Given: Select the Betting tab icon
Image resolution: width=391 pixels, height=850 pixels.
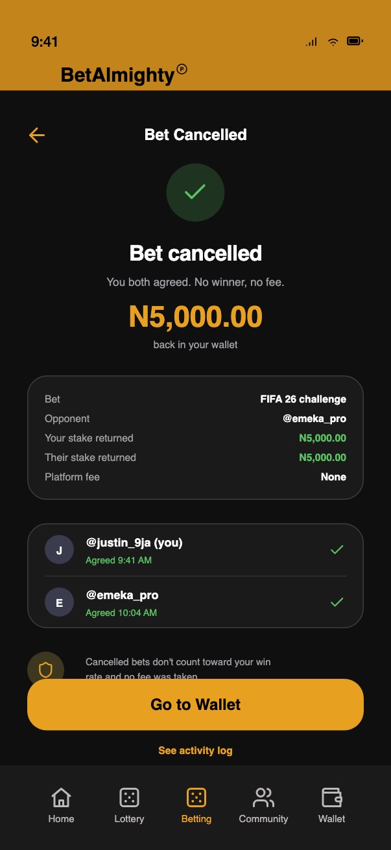Looking at the screenshot, I should pos(196,797).
